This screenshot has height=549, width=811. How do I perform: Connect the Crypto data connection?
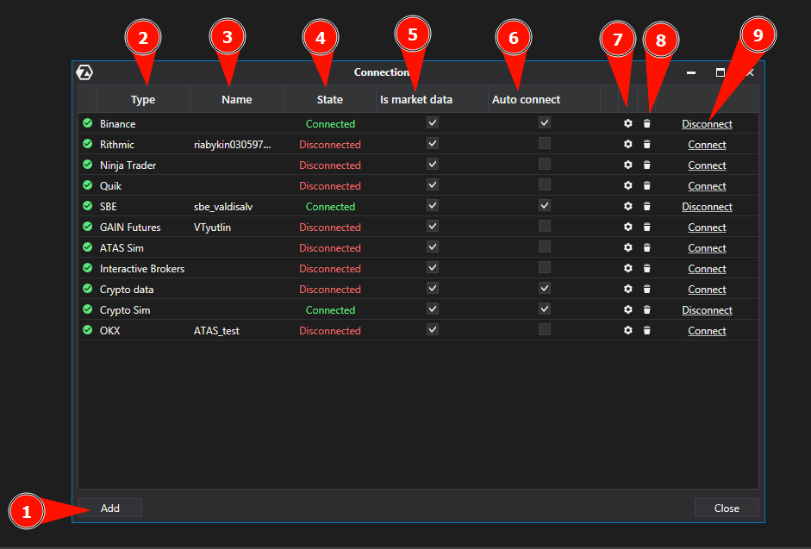pyautogui.click(x=707, y=290)
